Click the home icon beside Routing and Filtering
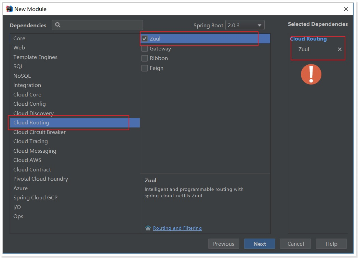This screenshot has width=358, height=258. (148, 228)
